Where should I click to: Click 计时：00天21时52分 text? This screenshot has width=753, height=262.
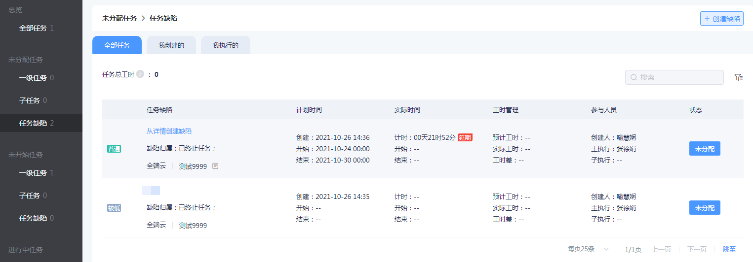click(x=425, y=137)
